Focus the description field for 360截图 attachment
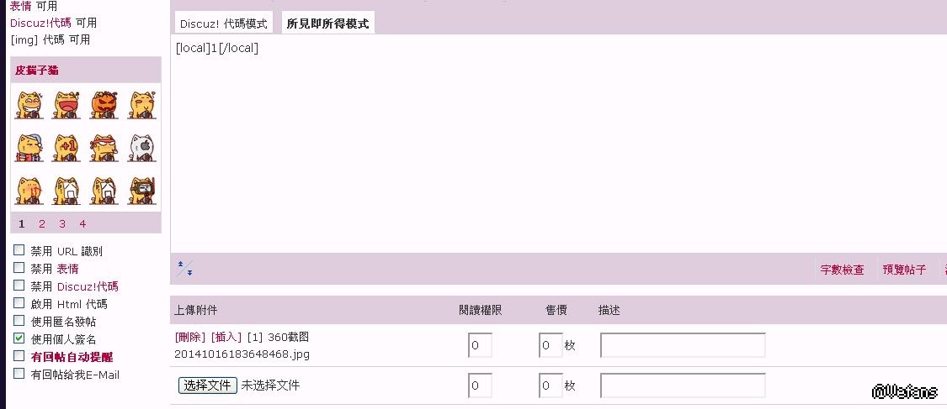 click(683, 345)
